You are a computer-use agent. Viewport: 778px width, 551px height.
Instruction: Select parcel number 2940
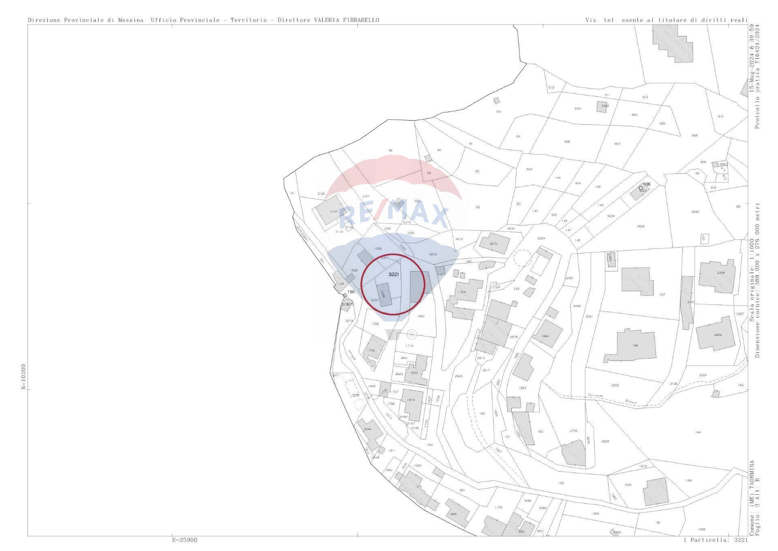pos(695,212)
